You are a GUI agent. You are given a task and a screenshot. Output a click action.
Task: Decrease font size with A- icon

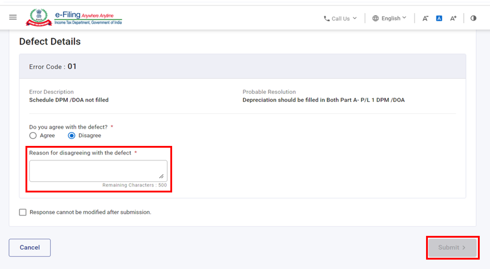coord(425,18)
